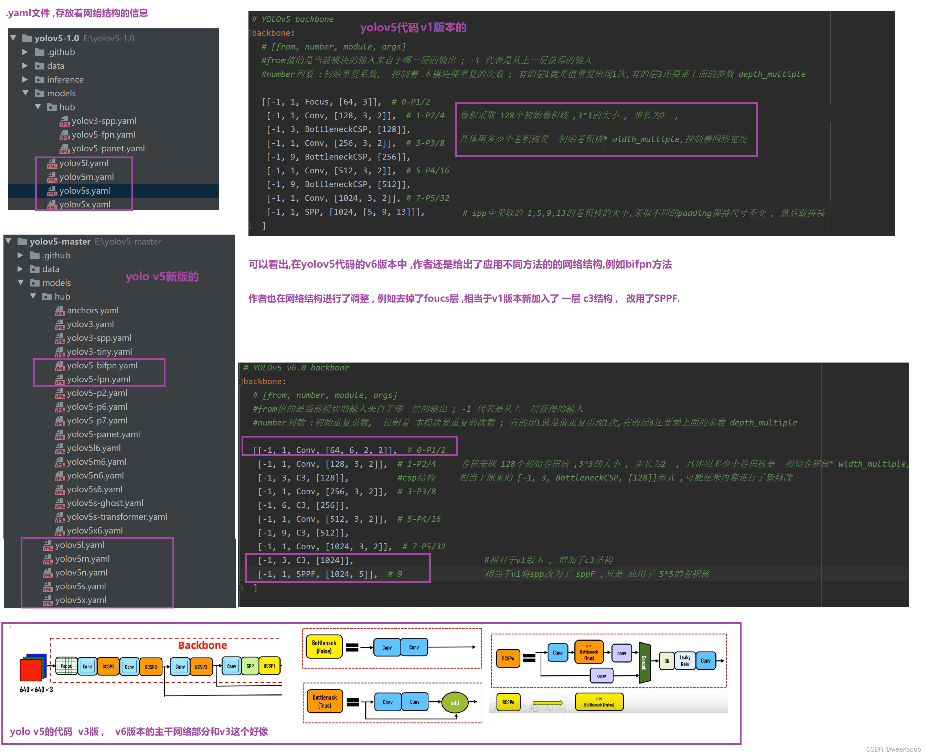Click the yolov5x6.yaml file icon
Screen dimensions: 926x755
(x=60, y=531)
